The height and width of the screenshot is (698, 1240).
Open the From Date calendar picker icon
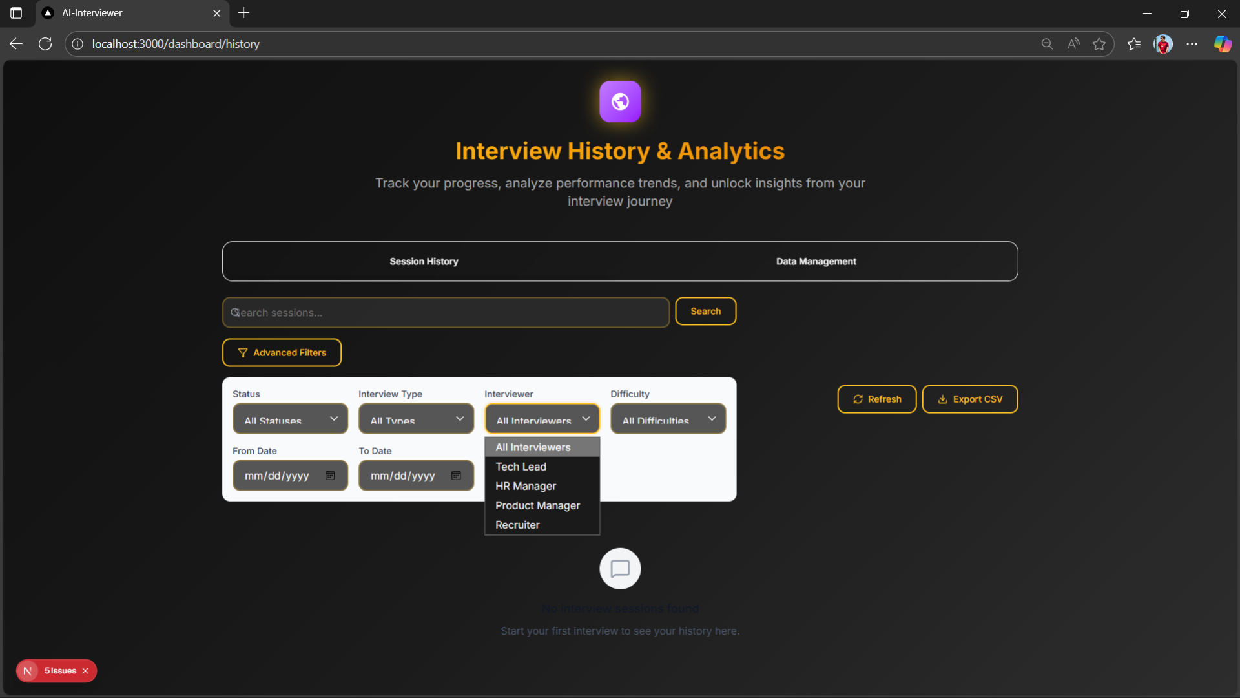coord(330,476)
